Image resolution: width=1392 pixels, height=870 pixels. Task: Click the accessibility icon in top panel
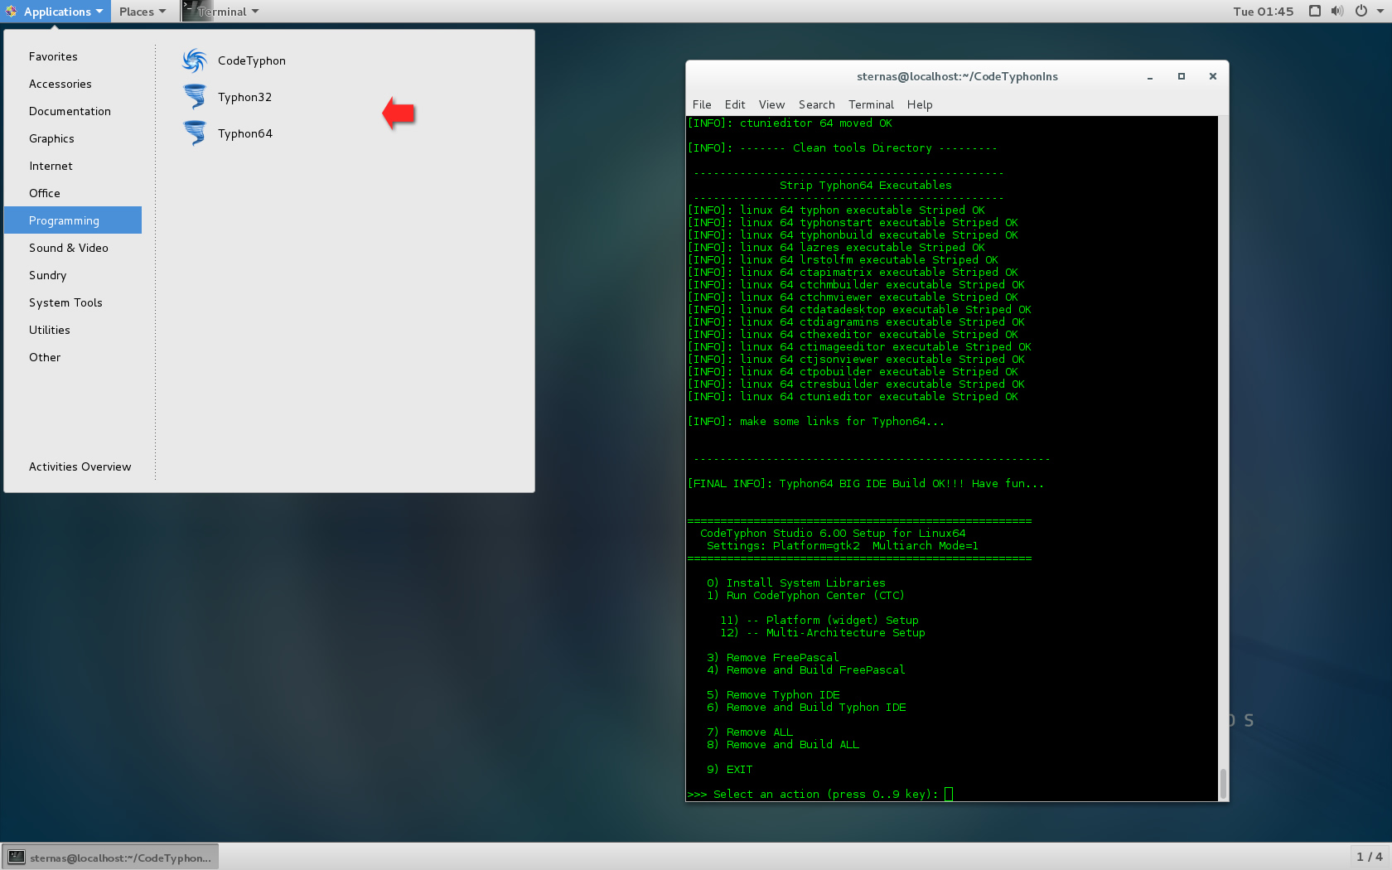click(x=1314, y=11)
